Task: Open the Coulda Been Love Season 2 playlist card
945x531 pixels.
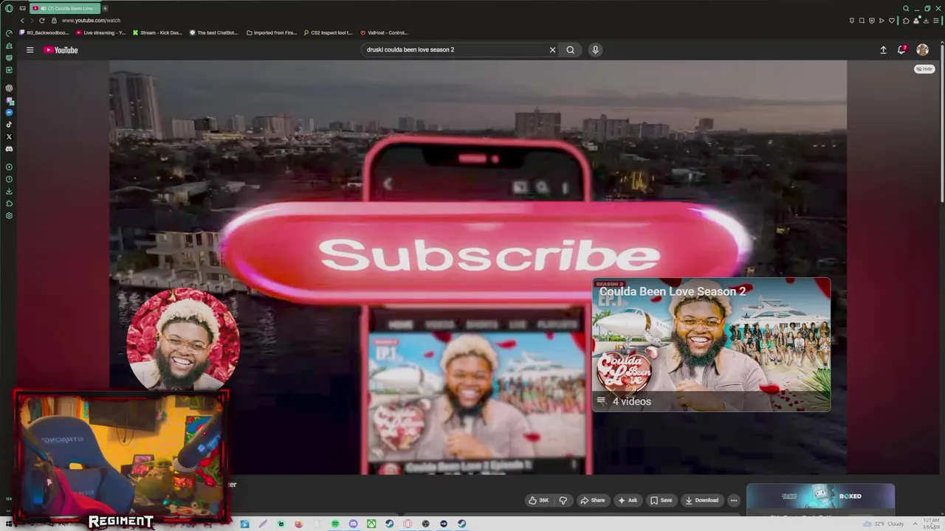Action: (x=711, y=344)
